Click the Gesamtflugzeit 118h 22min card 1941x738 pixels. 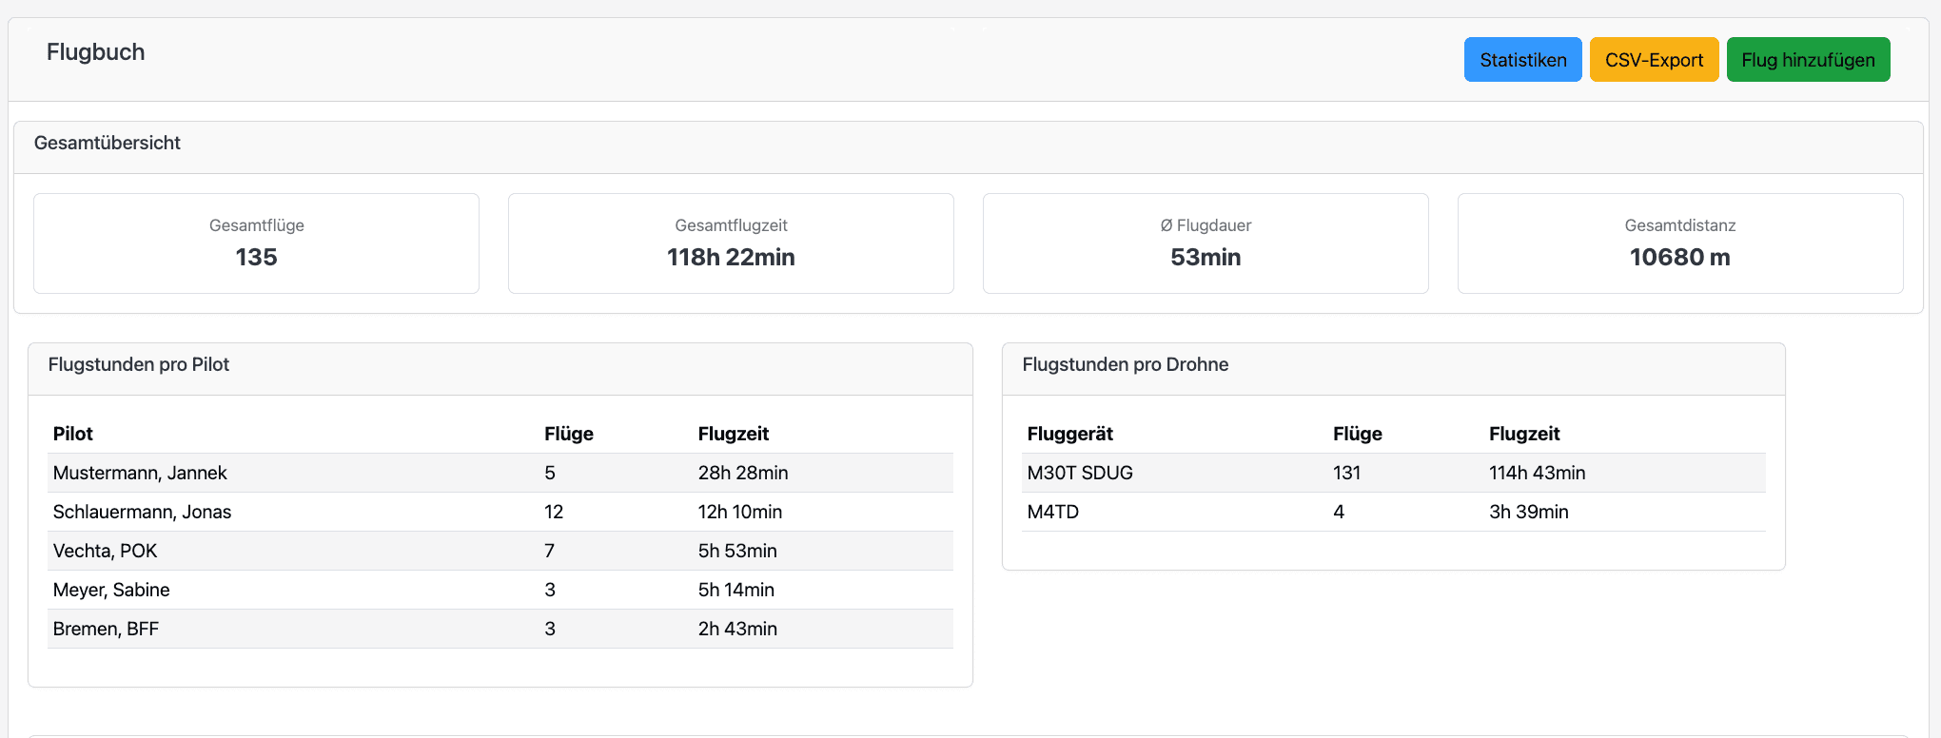tap(731, 243)
